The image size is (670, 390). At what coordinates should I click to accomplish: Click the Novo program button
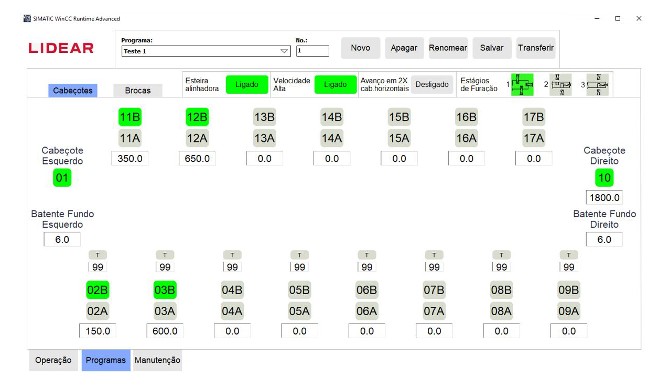point(360,48)
